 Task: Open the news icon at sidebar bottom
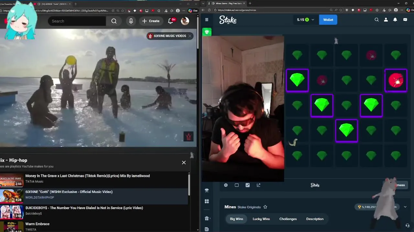pos(207,229)
